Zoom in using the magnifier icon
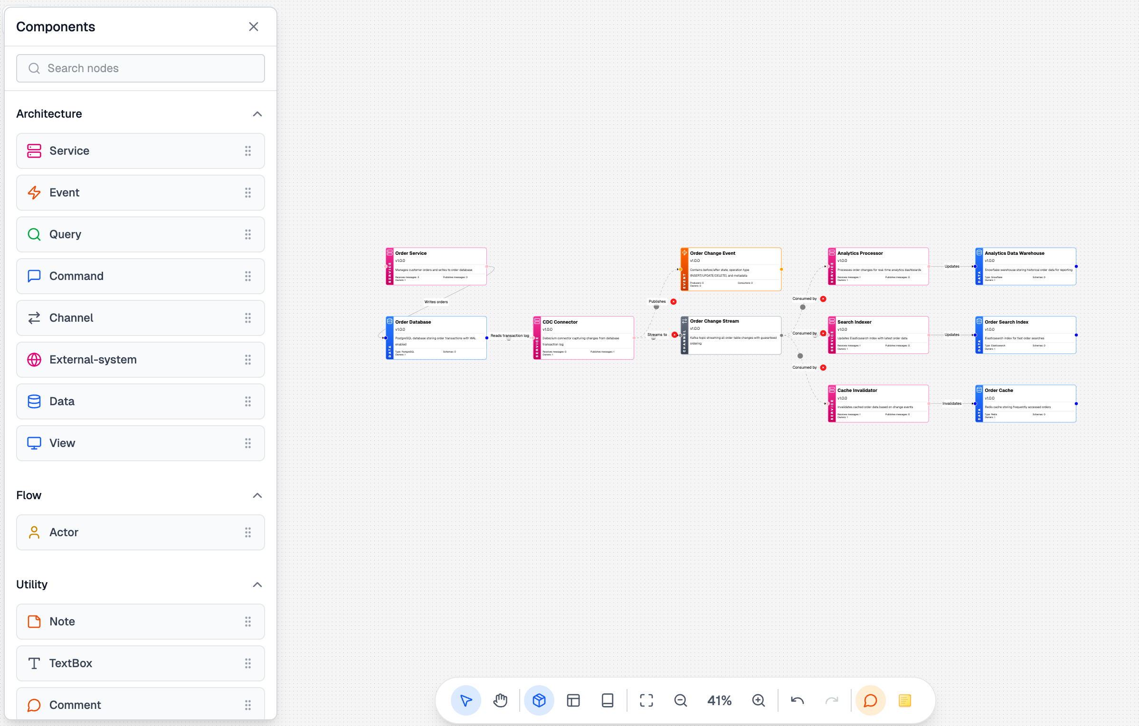Image resolution: width=1139 pixels, height=726 pixels. click(x=758, y=700)
